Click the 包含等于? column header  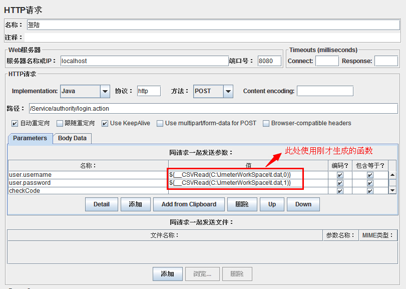pos(370,165)
